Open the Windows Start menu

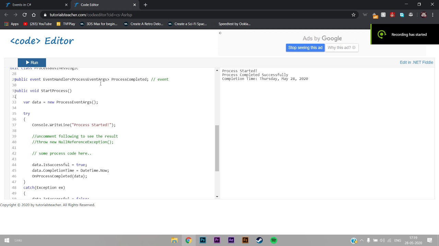coord(7,240)
